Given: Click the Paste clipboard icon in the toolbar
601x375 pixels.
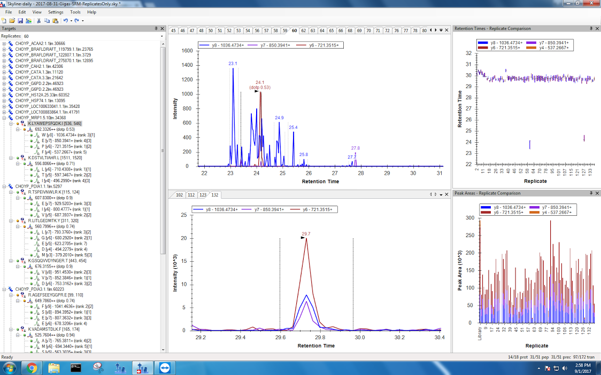Looking at the screenshot, I should tap(55, 20).
